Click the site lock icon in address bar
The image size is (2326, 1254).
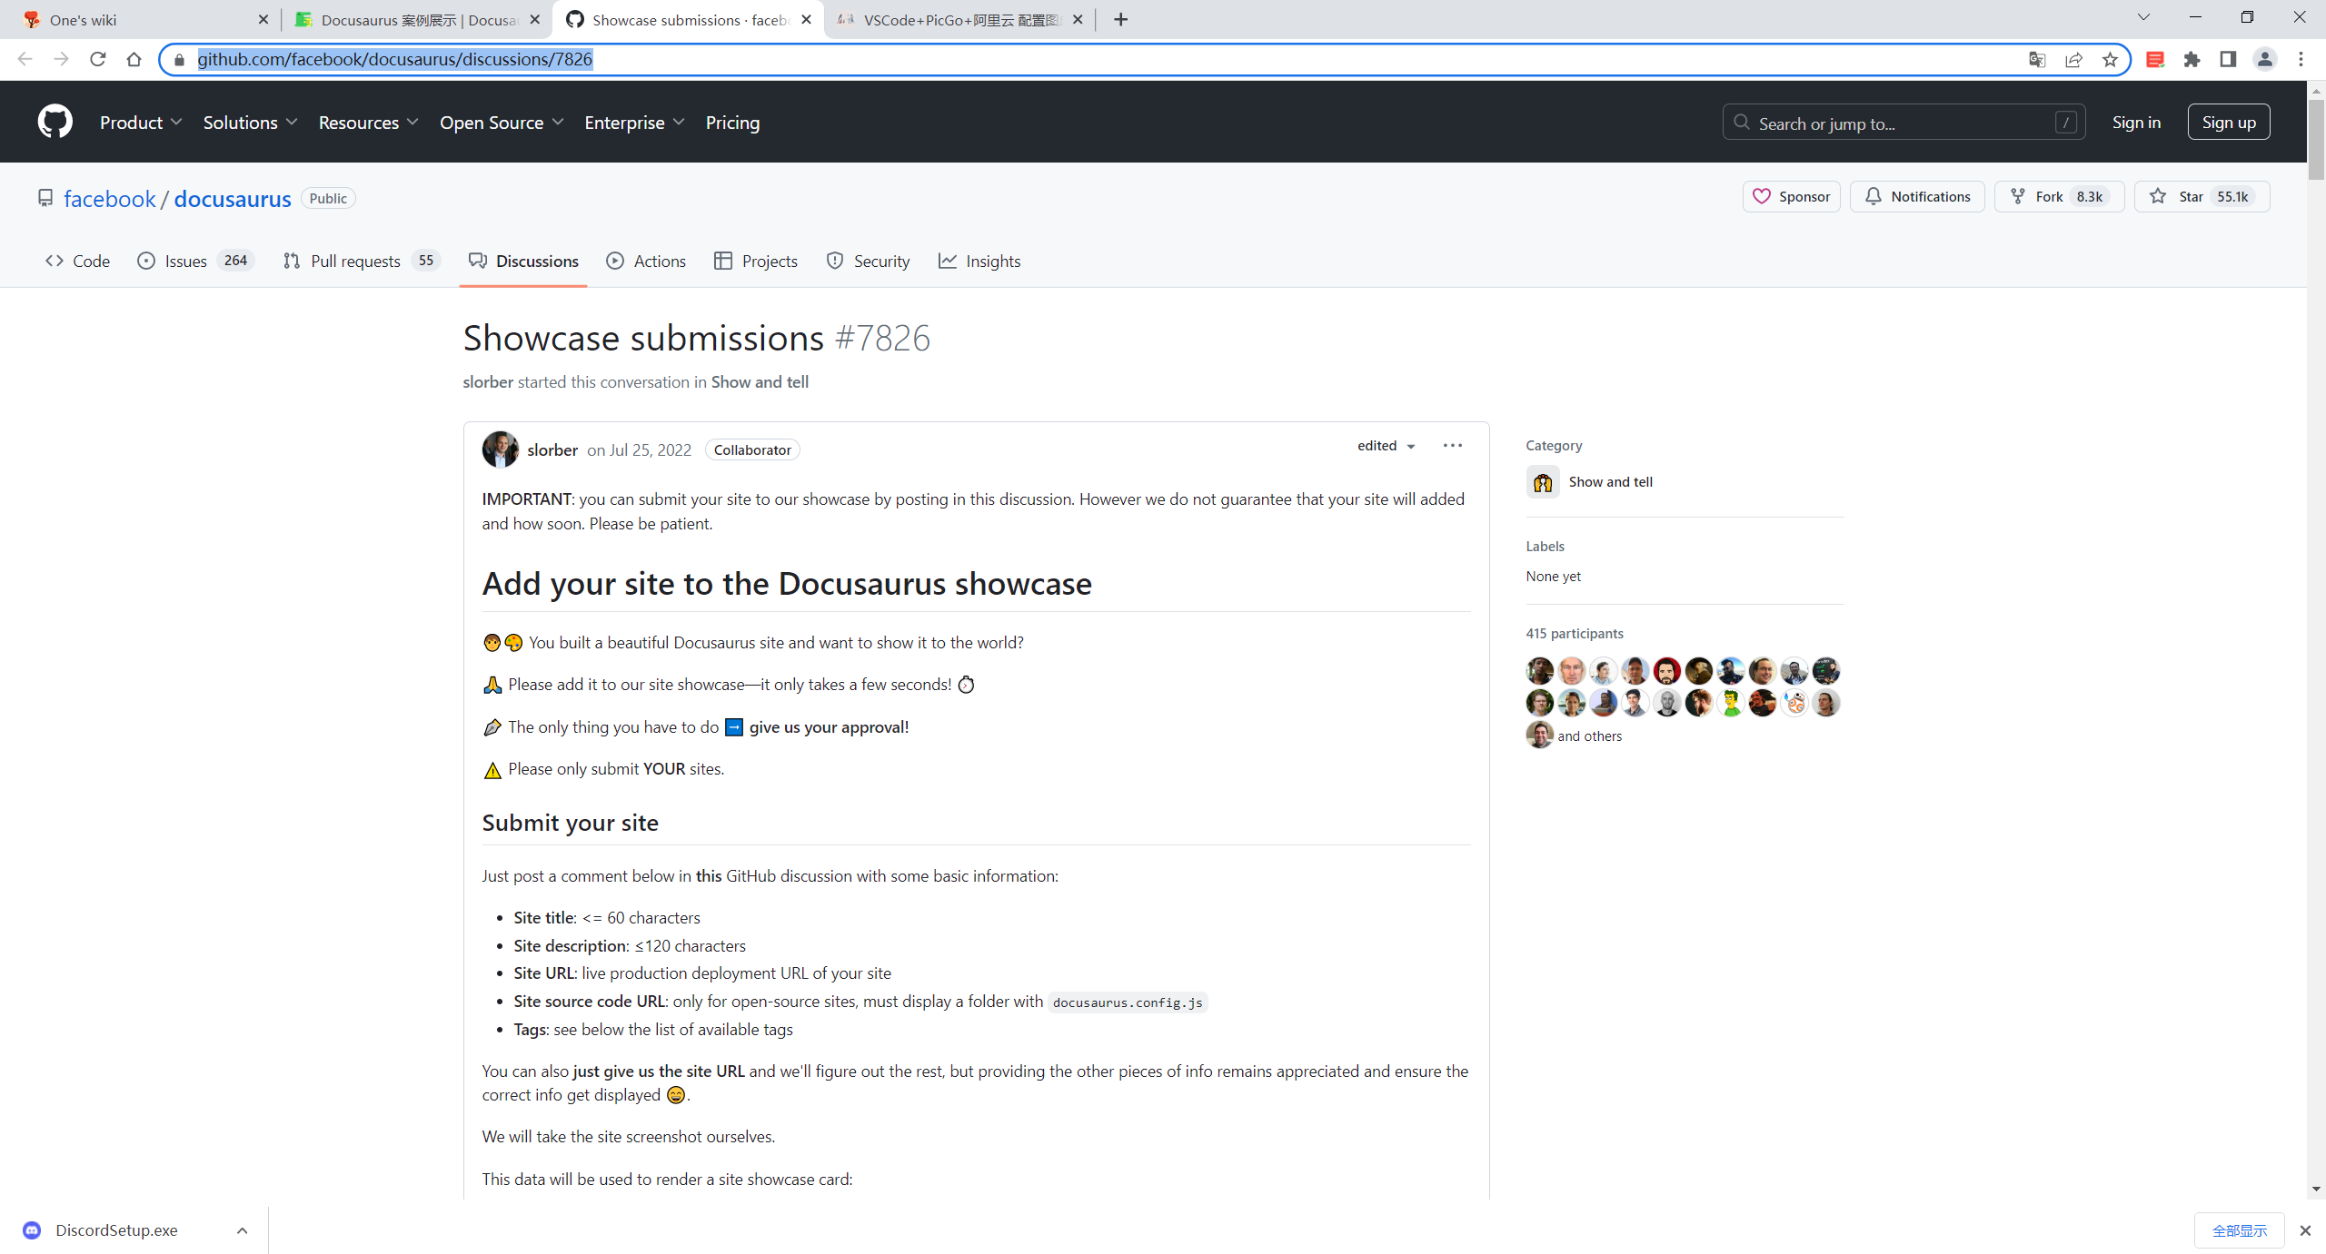[180, 59]
